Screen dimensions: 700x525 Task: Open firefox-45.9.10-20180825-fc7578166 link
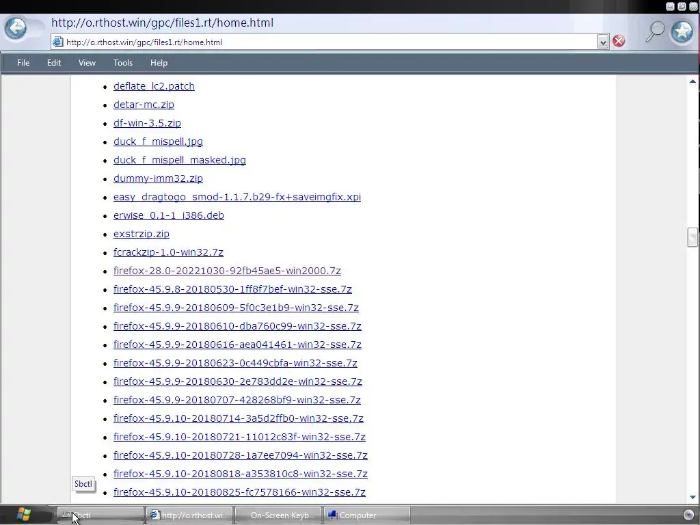click(239, 492)
